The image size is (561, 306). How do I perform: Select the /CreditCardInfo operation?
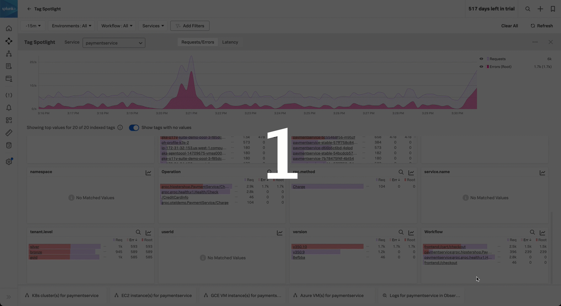click(175, 197)
